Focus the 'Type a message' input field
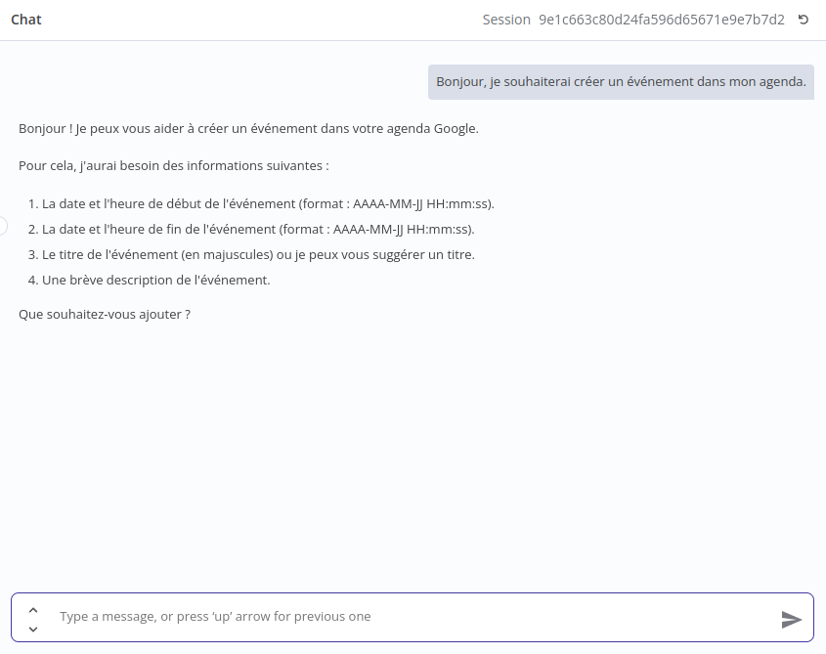 click(412, 617)
